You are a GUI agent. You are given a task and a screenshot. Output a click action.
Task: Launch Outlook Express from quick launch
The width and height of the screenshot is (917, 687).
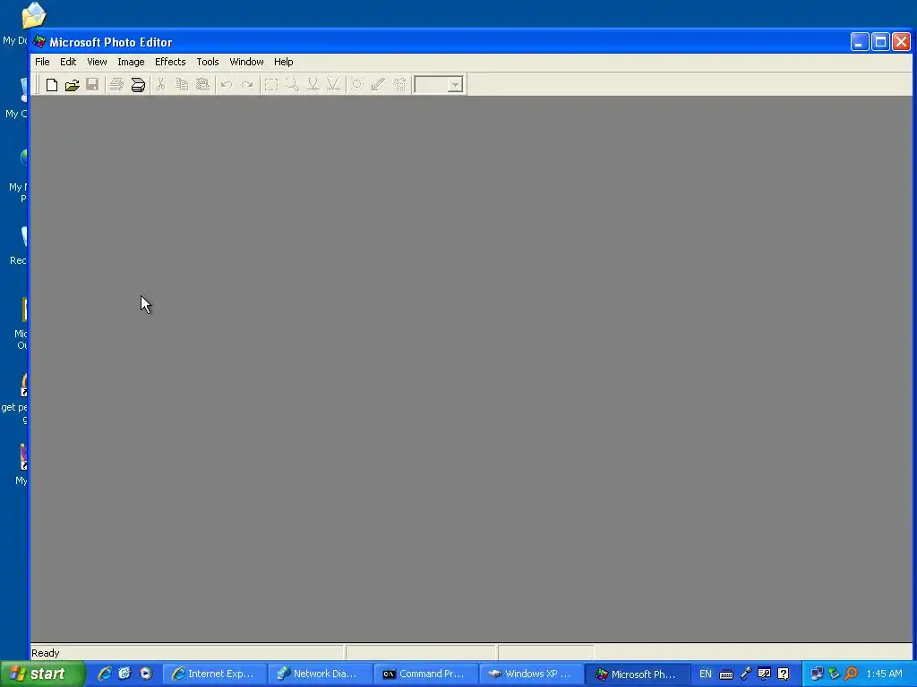click(125, 674)
